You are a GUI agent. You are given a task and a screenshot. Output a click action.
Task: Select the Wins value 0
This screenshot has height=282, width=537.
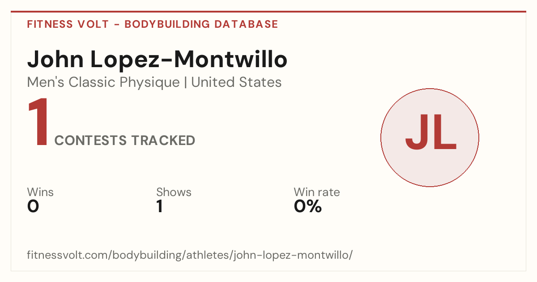tap(33, 206)
